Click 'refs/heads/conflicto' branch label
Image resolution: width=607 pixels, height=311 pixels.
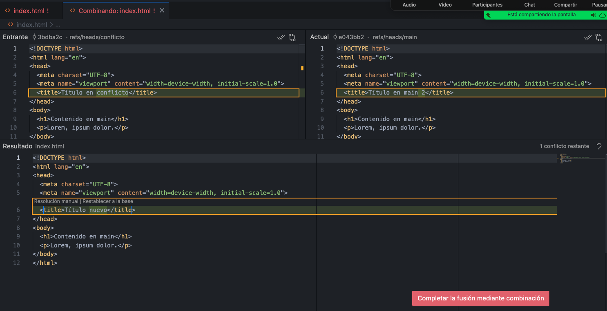click(x=97, y=37)
